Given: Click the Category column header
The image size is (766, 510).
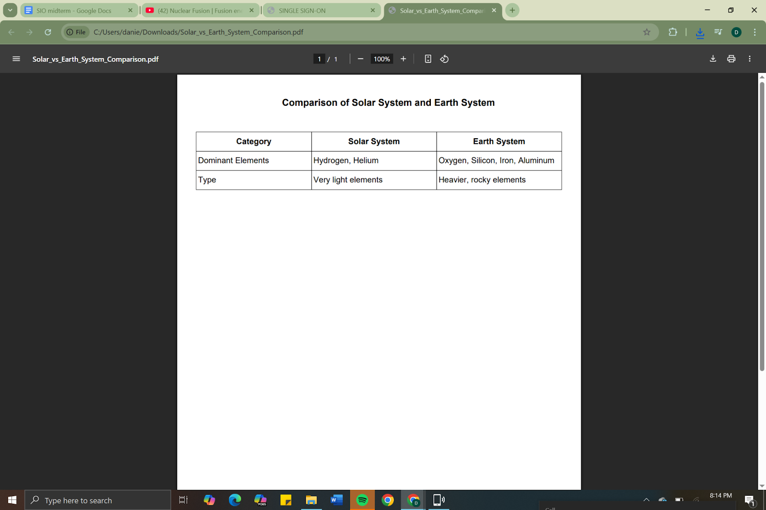Looking at the screenshot, I should tap(254, 142).
